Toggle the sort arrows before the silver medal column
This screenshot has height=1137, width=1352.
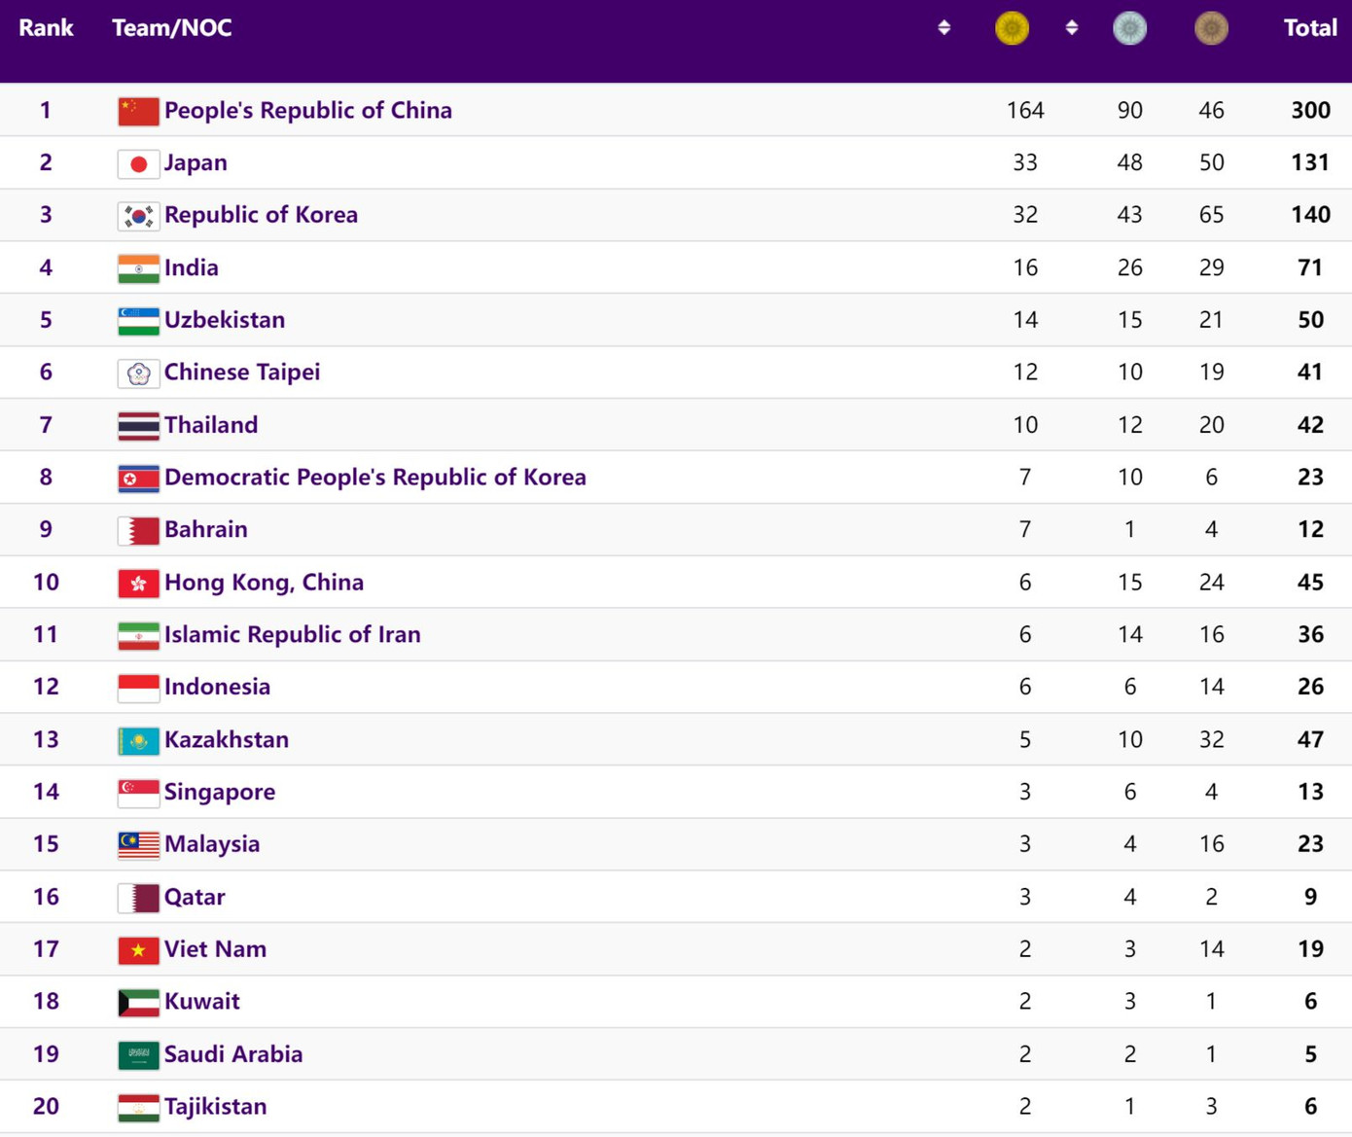[x=1071, y=28]
